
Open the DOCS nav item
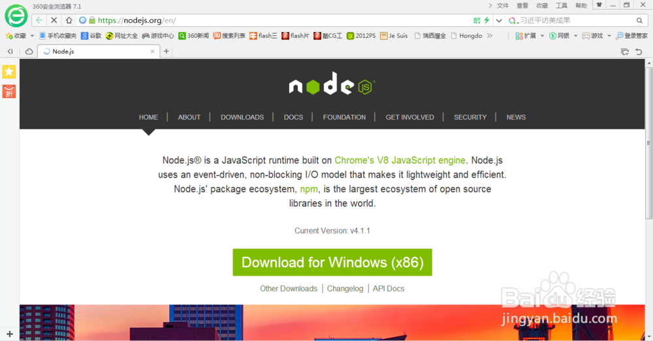(x=293, y=117)
